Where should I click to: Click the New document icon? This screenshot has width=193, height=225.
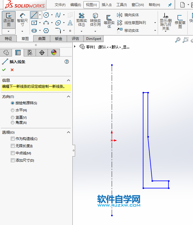[x=183, y=5]
